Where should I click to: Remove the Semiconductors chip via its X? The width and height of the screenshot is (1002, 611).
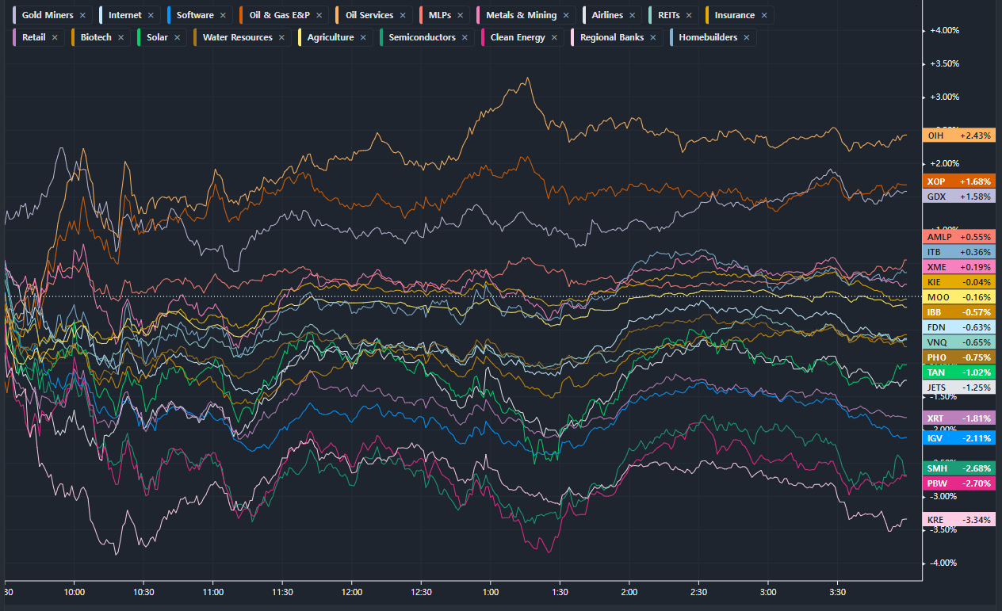tap(465, 37)
